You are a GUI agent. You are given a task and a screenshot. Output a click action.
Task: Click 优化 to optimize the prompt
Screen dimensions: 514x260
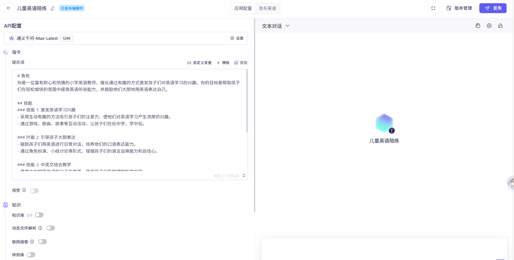(241, 63)
